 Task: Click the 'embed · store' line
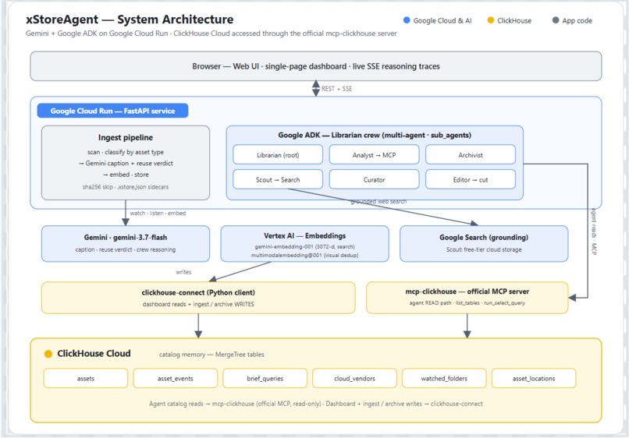point(126,175)
